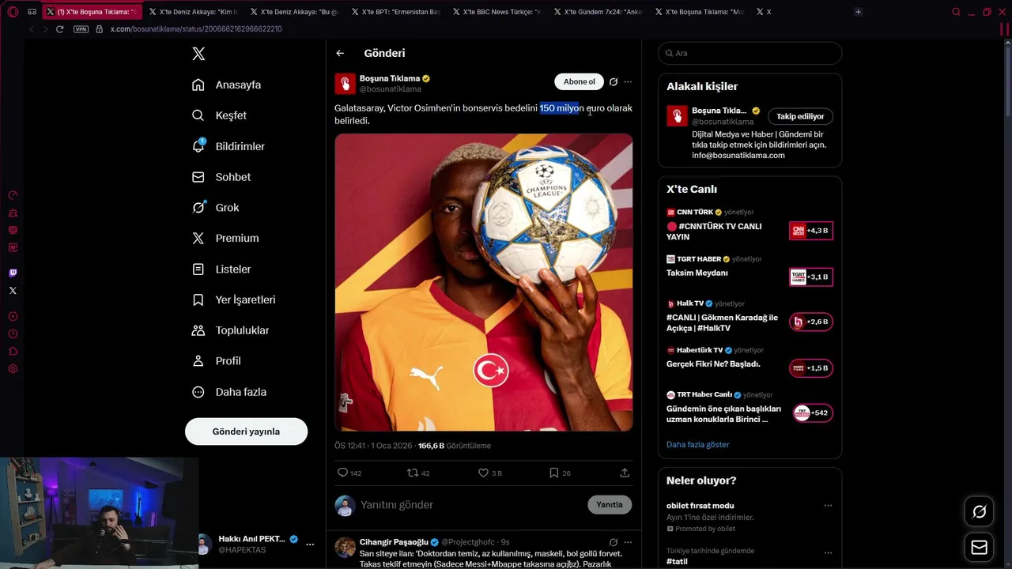Repost using the retweet icon
The width and height of the screenshot is (1012, 569).
point(412,473)
